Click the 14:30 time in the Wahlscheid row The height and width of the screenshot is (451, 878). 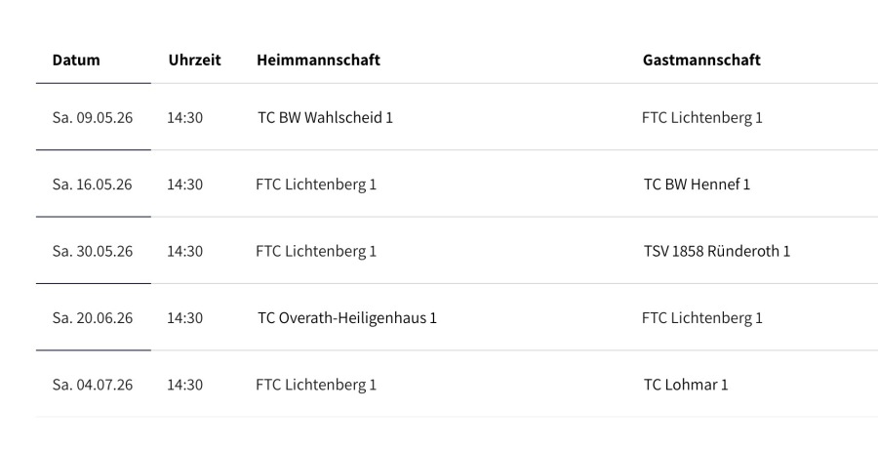pos(184,117)
